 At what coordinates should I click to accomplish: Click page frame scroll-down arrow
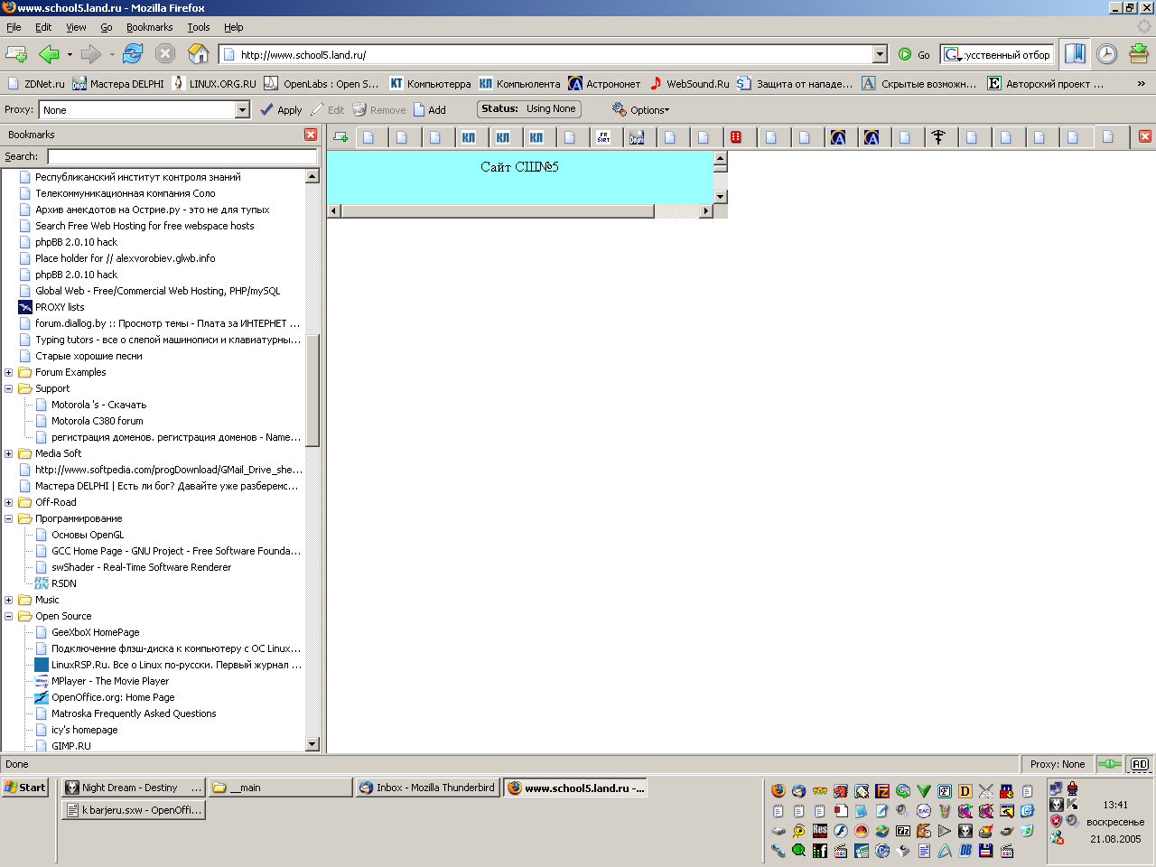[720, 196]
